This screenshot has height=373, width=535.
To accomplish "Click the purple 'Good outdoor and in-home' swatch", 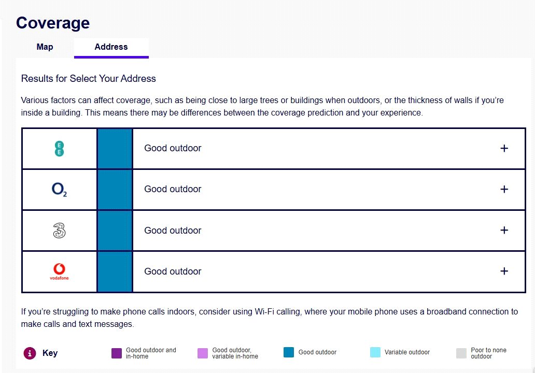I will point(117,353).
